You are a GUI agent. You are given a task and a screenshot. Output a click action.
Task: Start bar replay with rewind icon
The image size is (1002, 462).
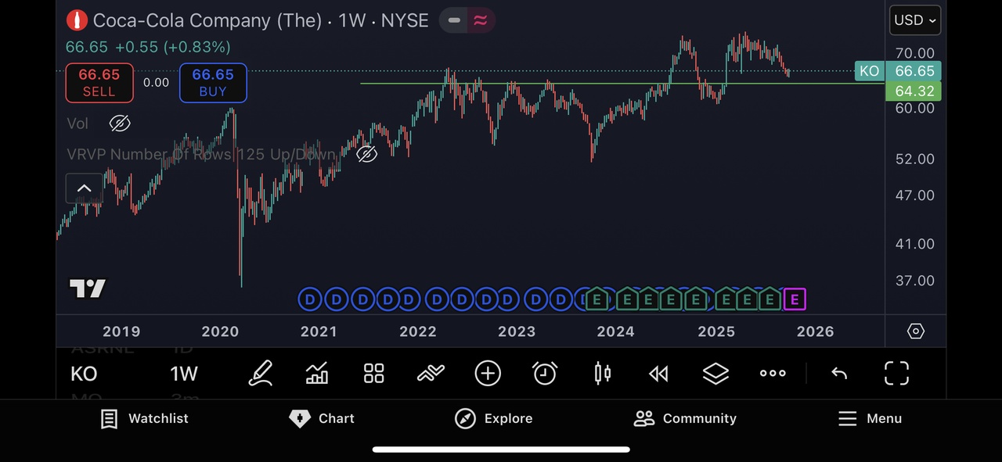[x=658, y=374]
